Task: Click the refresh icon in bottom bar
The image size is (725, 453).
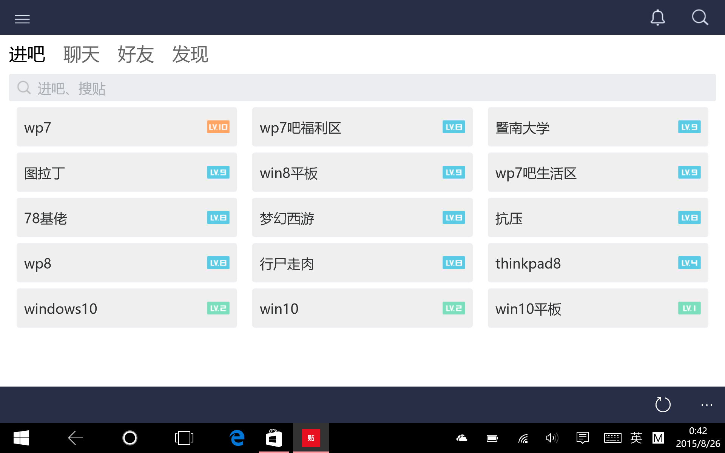Action: 663,405
